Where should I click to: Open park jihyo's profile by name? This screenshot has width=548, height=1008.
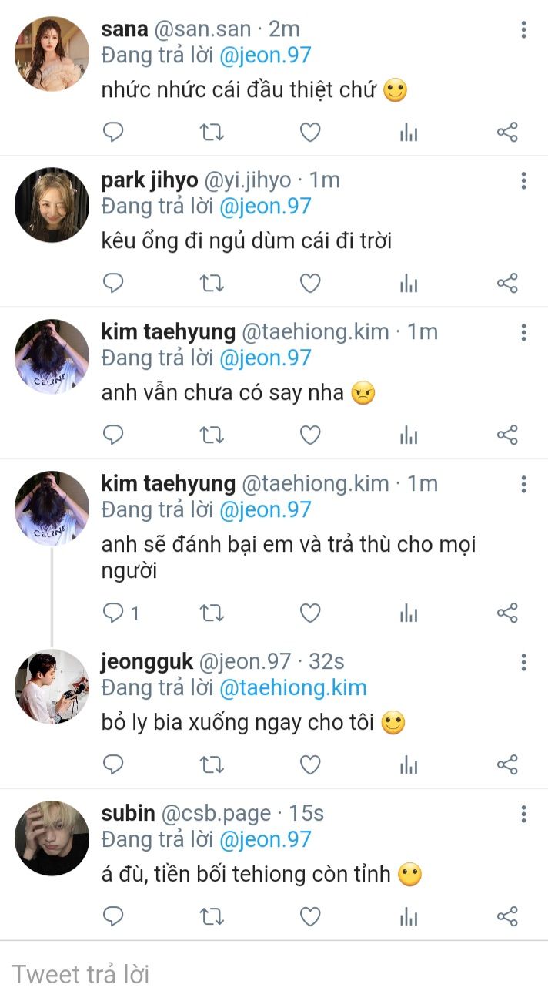pos(149,180)
